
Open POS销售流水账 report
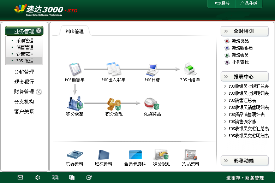coord(242,122)
